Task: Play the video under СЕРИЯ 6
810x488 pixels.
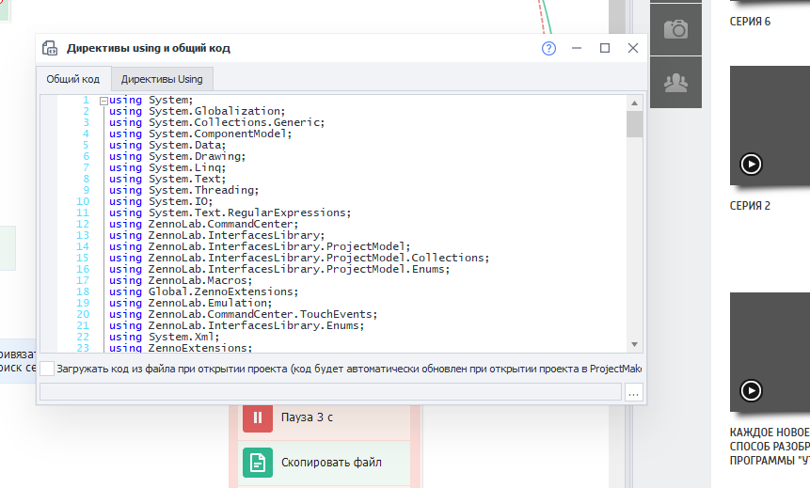Action: pos(751,165)
